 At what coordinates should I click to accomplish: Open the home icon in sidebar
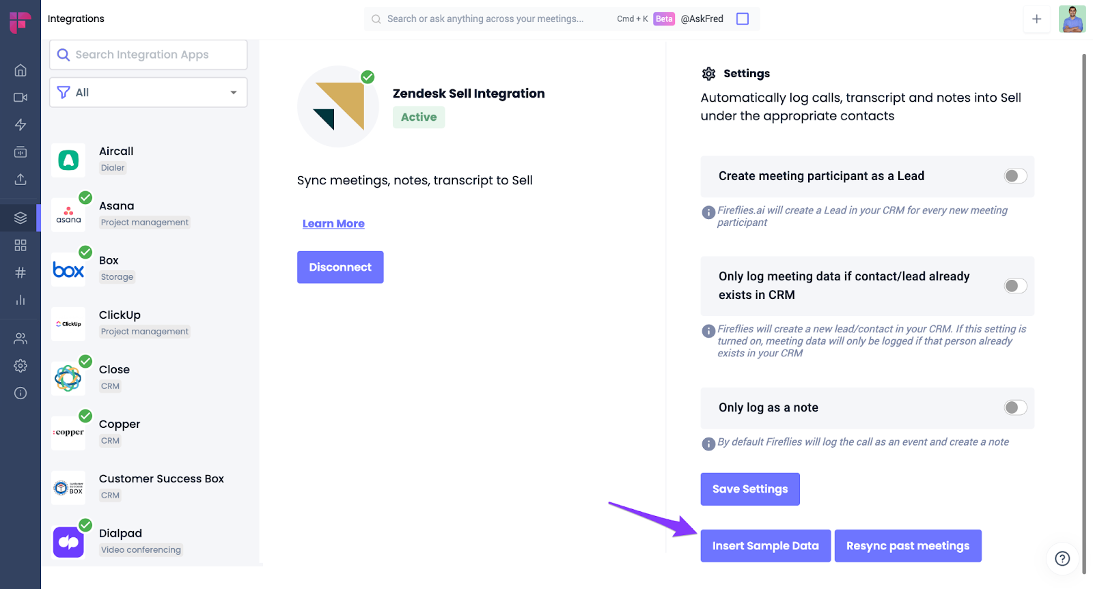click(20, 70)
